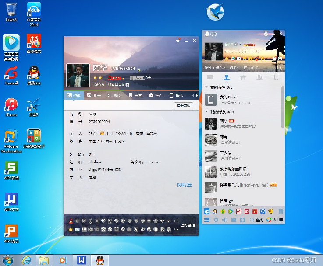Open the favorites star icon in QQ bottom bar
Screen dimensions: 323x266
[x=243, y=220]
